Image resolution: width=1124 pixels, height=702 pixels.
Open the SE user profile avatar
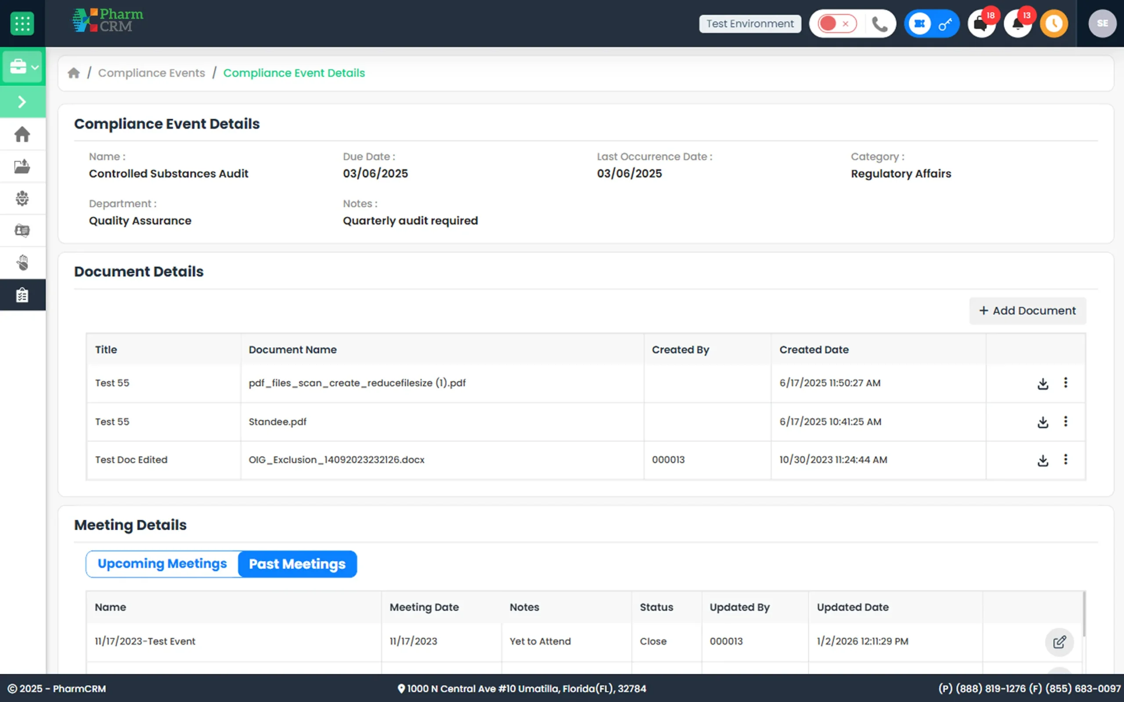pos(1102,24)
